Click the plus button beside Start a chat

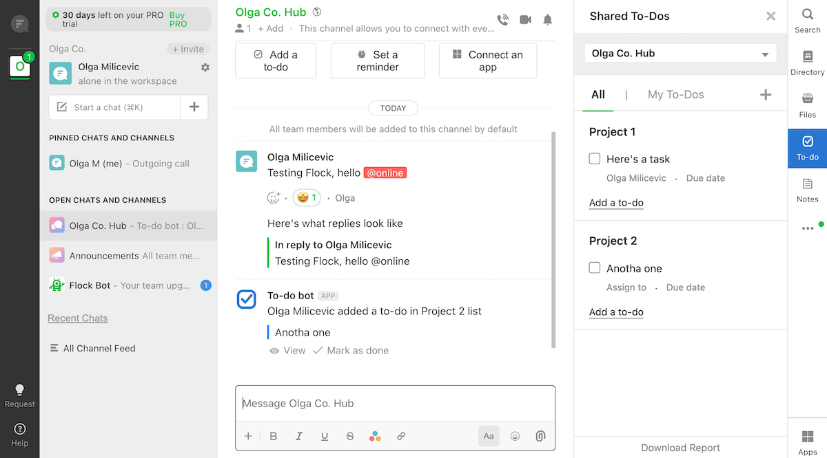point(194,107)
